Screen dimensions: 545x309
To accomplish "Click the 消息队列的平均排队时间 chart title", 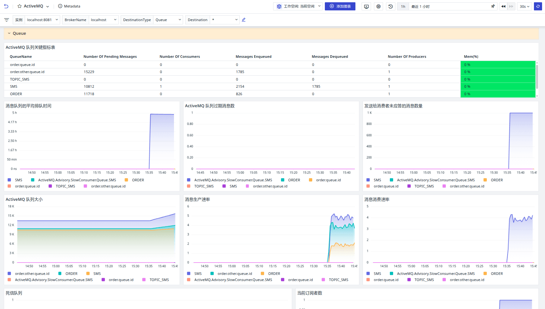I will coord(28,106).
